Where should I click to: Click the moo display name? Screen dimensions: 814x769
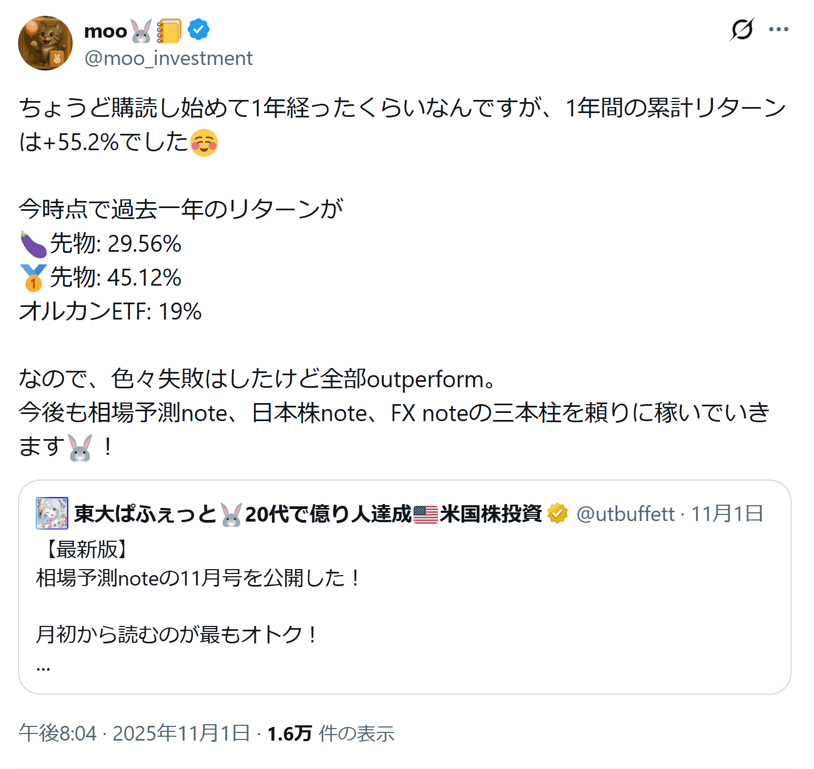[x=105, y=31]
